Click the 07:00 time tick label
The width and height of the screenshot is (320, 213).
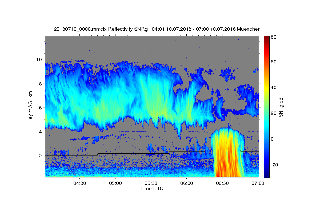pyautogui.click(x=258, y=183)
